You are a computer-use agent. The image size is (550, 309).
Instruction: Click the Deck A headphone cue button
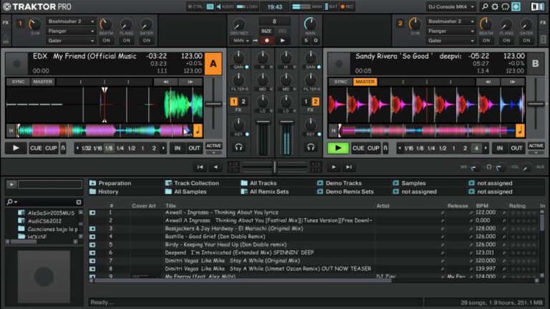tap(238, 147)
